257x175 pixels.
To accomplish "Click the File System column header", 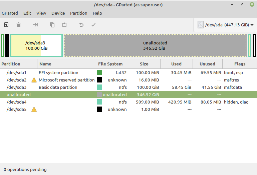I will coord(110,64).
